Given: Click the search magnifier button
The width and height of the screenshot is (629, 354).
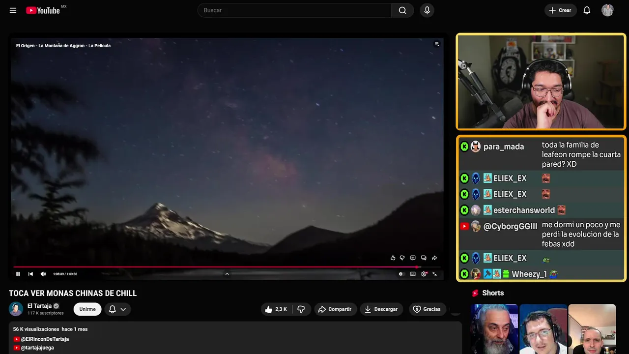Looking at the screenshot, I should (x=402, y=10).
